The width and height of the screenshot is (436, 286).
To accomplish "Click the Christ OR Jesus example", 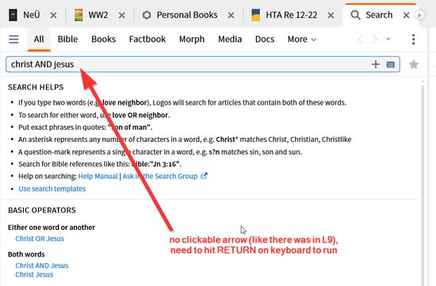I will pos(40,238).
